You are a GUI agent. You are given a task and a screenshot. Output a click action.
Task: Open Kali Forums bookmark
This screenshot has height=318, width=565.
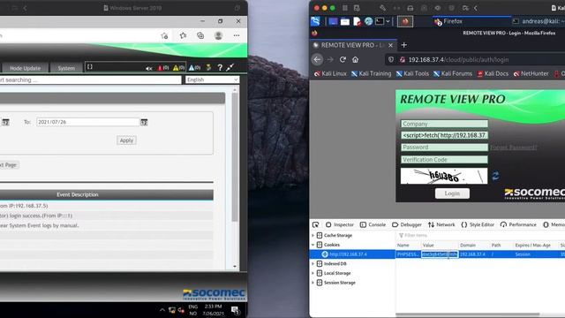(x=453, y=73)
